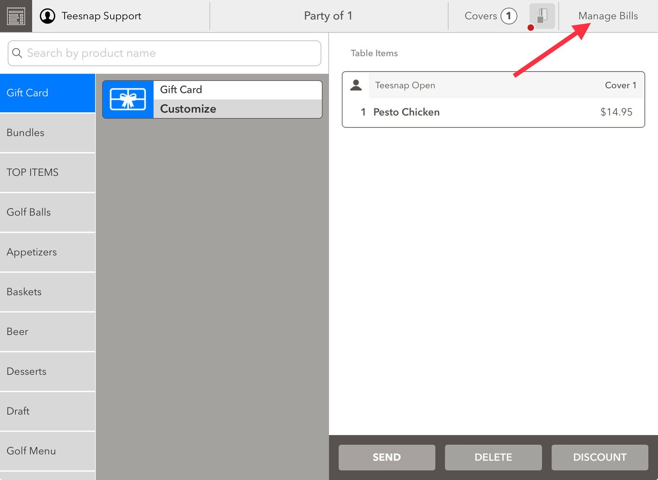Open the Covers count badge
The width and height of the screenshot is (658, 480).
pyautogui.click(x=508, y=16)
